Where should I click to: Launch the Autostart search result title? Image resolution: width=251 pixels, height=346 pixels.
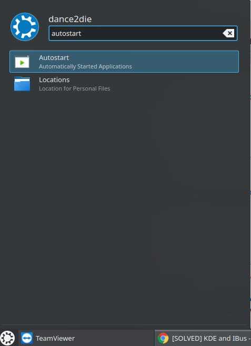tap(54, 58)
